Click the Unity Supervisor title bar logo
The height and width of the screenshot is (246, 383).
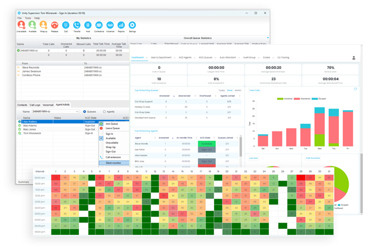tap(19, 13)
